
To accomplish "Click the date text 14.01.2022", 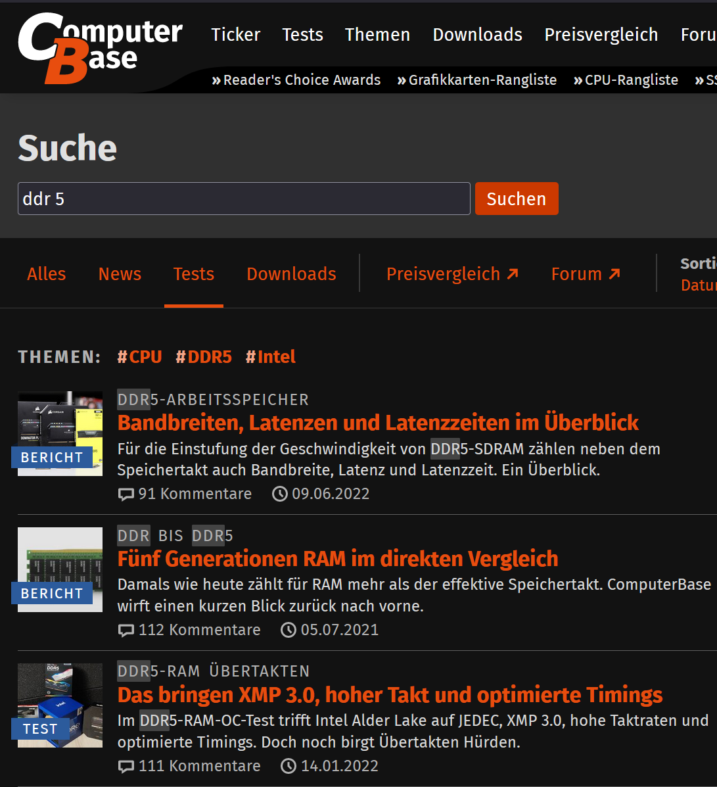I will 340,766.
